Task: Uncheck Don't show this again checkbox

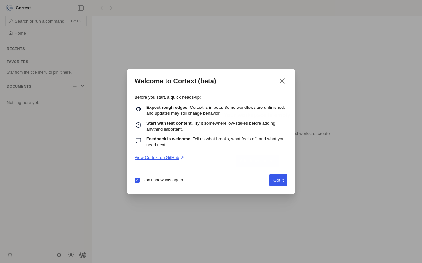Action: [137, 180]
